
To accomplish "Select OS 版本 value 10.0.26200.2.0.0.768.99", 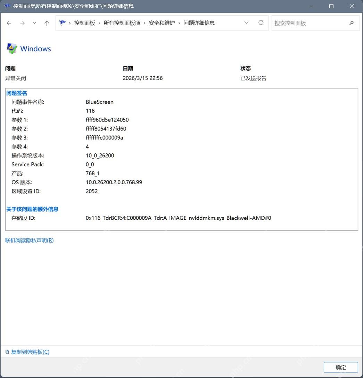I will (114, 182).
